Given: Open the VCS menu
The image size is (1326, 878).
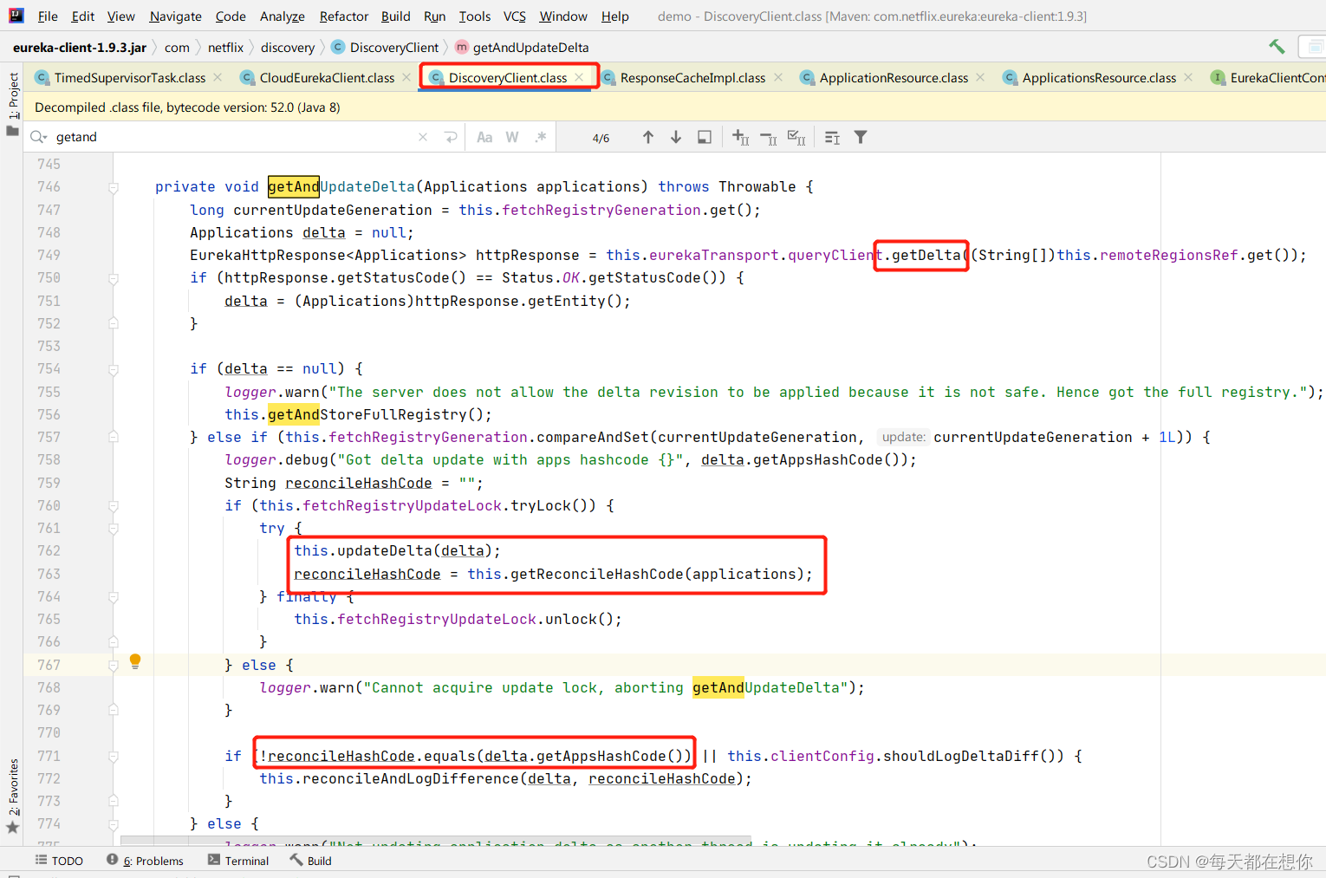Looking at the screenshot, I should click(514, 16).
